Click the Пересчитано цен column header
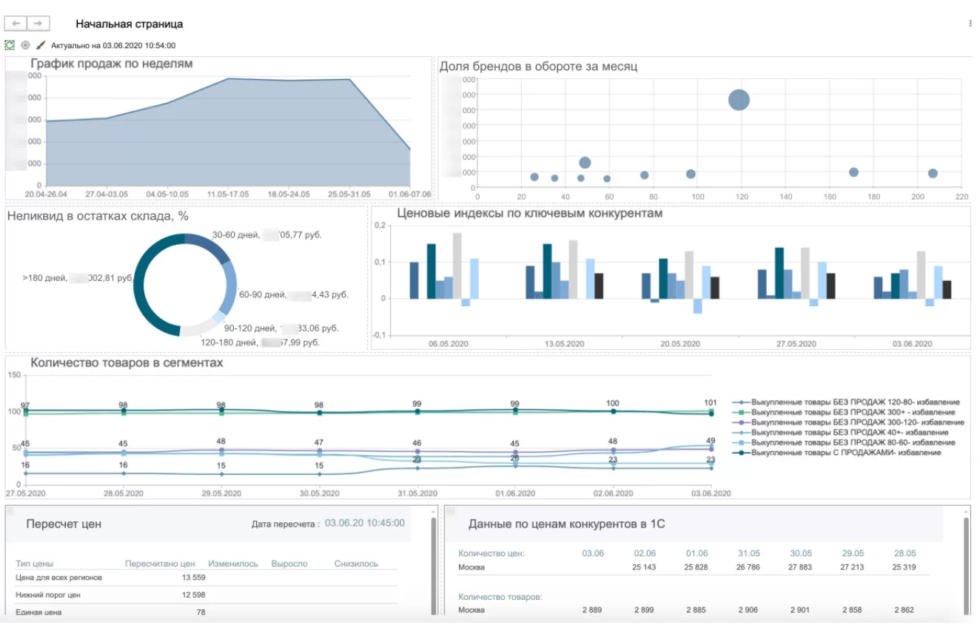Screen dimensions: 977x628 click(160, 564)
